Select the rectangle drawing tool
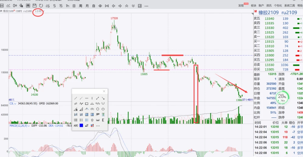The height and width of the screenshot is (157, 303). point(87,104)
